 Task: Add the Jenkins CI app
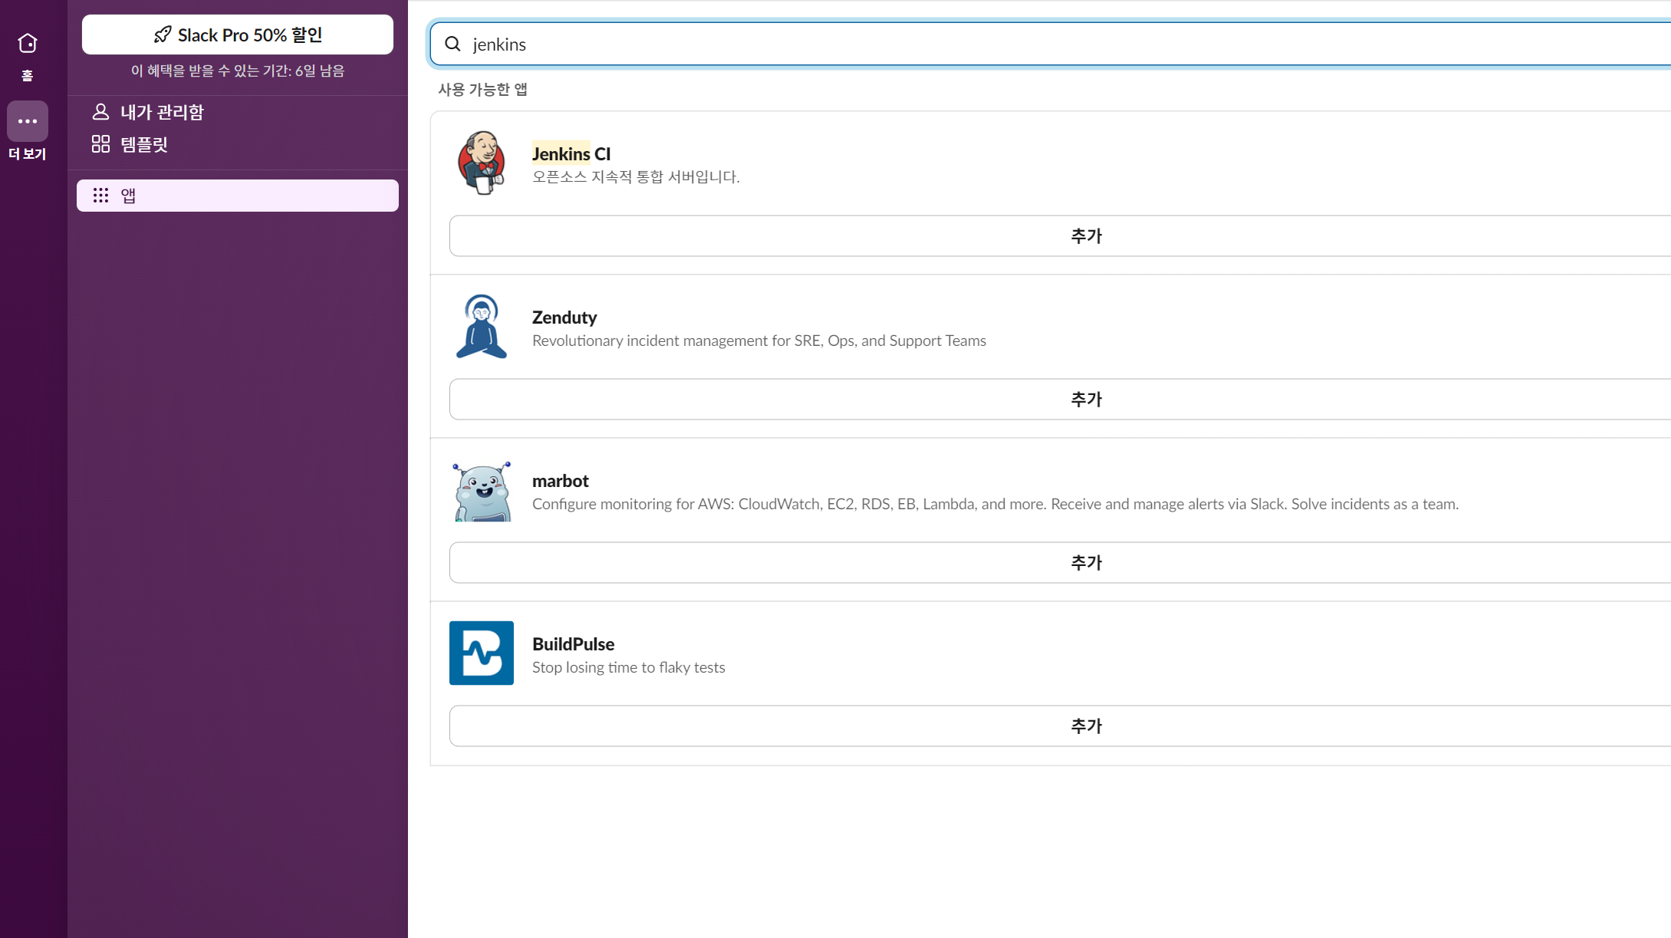tap(1085, 236)
